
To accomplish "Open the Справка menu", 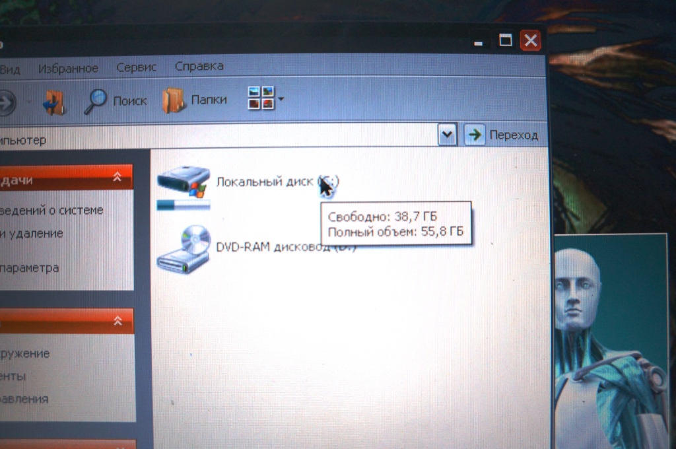I will (x=199, y=66).
